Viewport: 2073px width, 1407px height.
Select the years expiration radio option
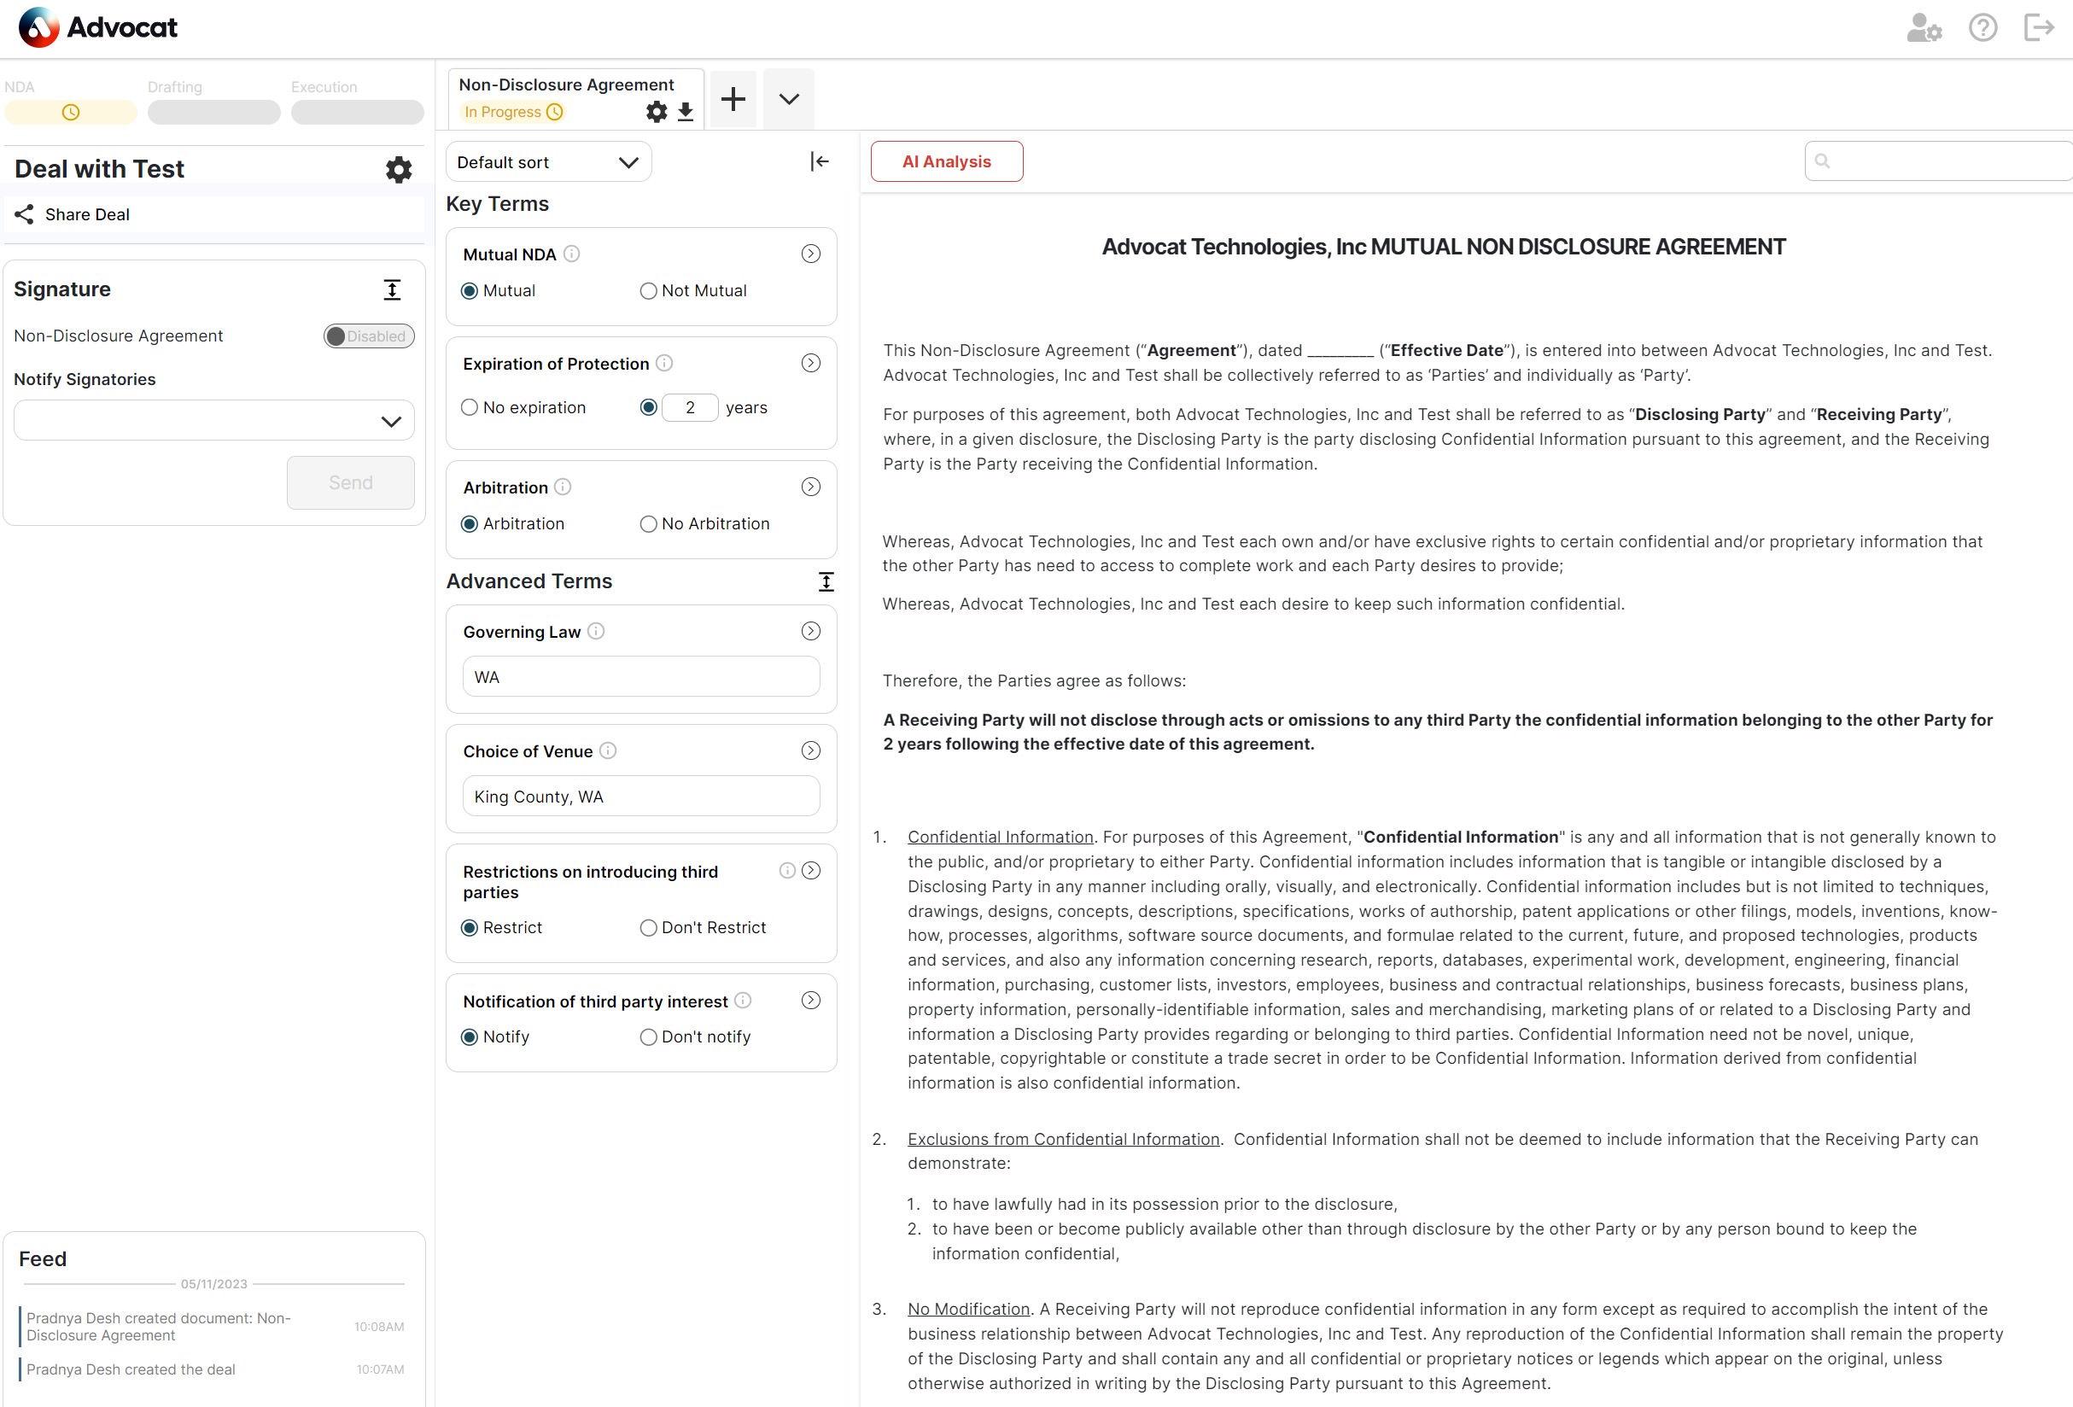tap(649, 408)
